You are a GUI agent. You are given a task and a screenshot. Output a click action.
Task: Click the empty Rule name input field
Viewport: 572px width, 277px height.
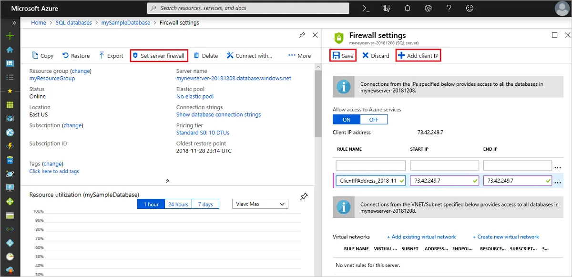(x=370, y=165)
